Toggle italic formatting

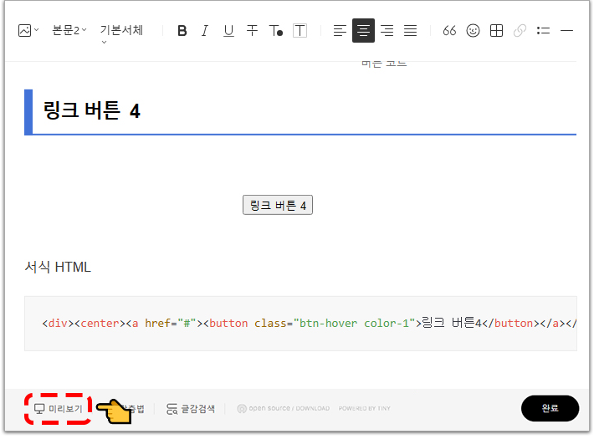(205, 31)
